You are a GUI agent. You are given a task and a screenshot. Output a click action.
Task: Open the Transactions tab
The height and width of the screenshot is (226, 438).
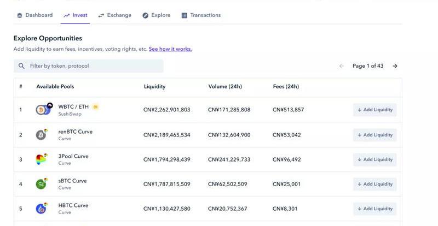pyautogui.click(x=201, y=15)
